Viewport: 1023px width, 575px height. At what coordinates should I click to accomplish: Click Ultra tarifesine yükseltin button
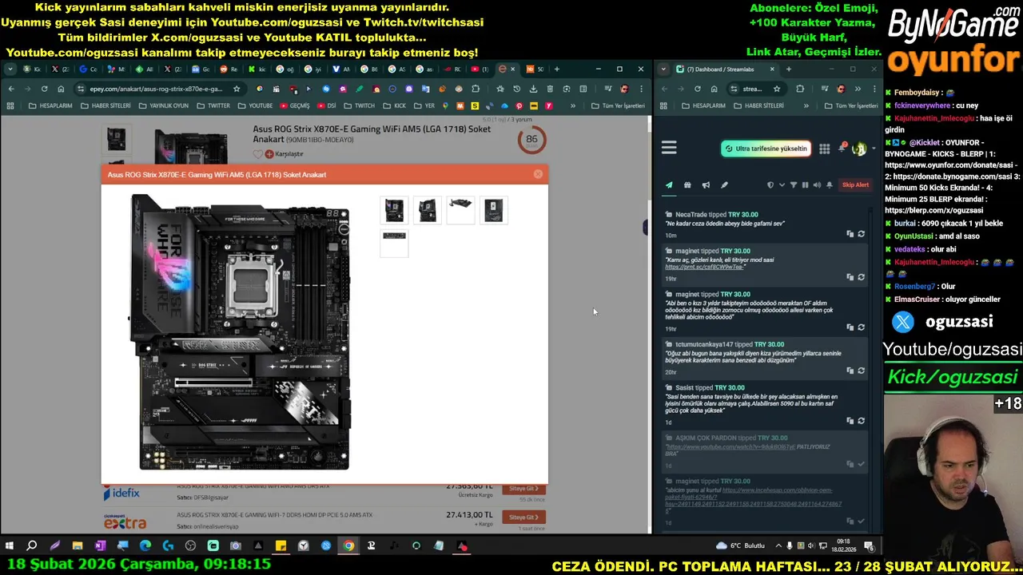(766, 149)
